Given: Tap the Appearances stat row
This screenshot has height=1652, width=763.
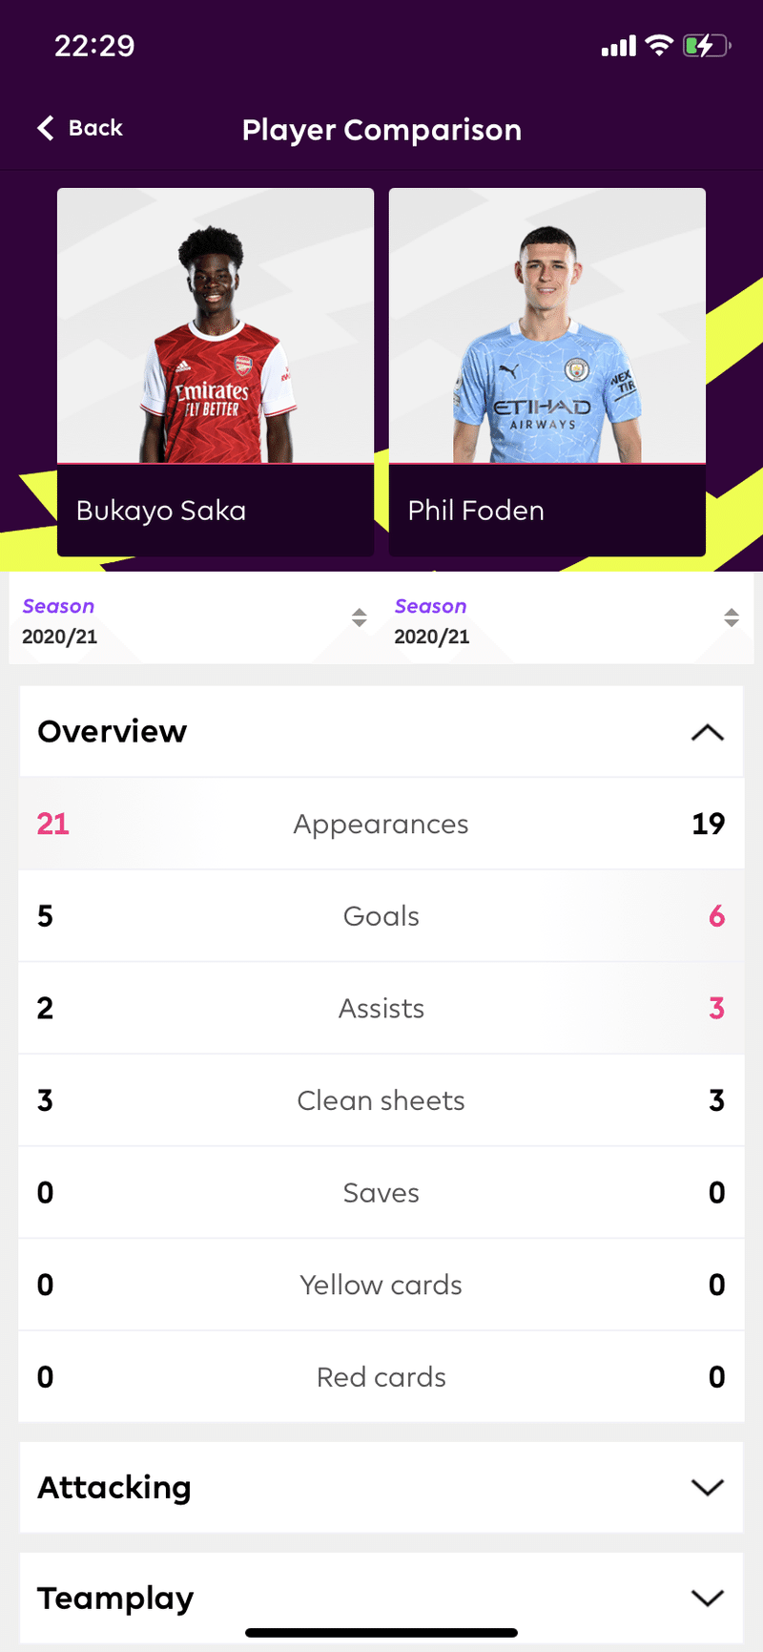Looking at the screenshot, I should click(x=381, y=824).
